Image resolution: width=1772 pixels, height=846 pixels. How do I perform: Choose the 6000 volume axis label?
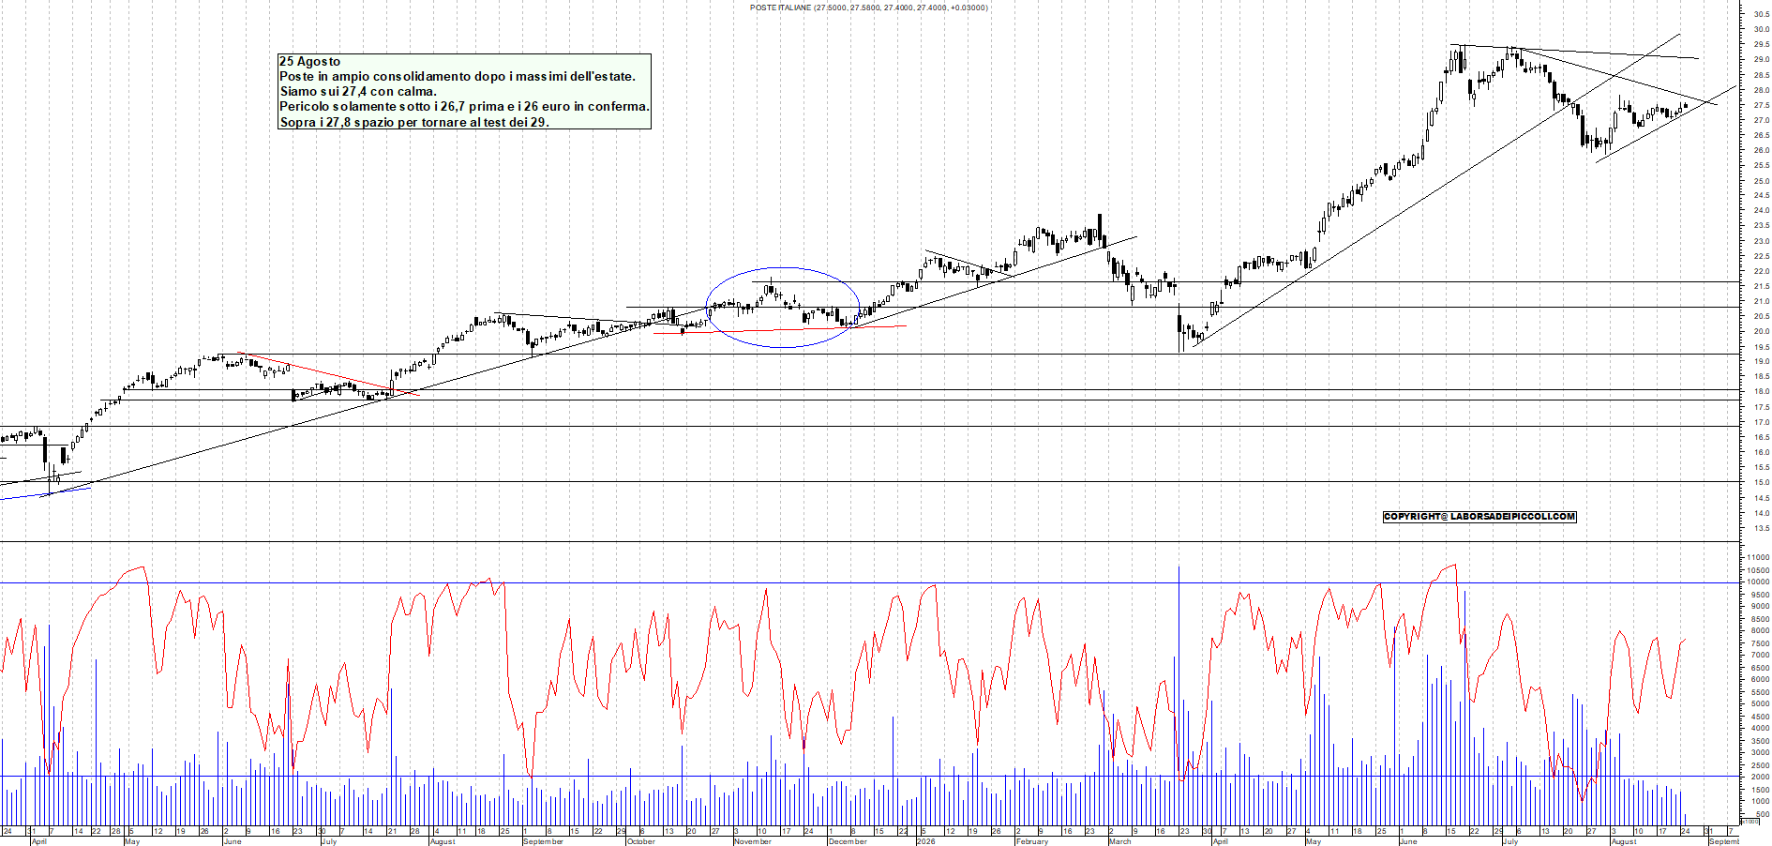(x=1759, y=679)
